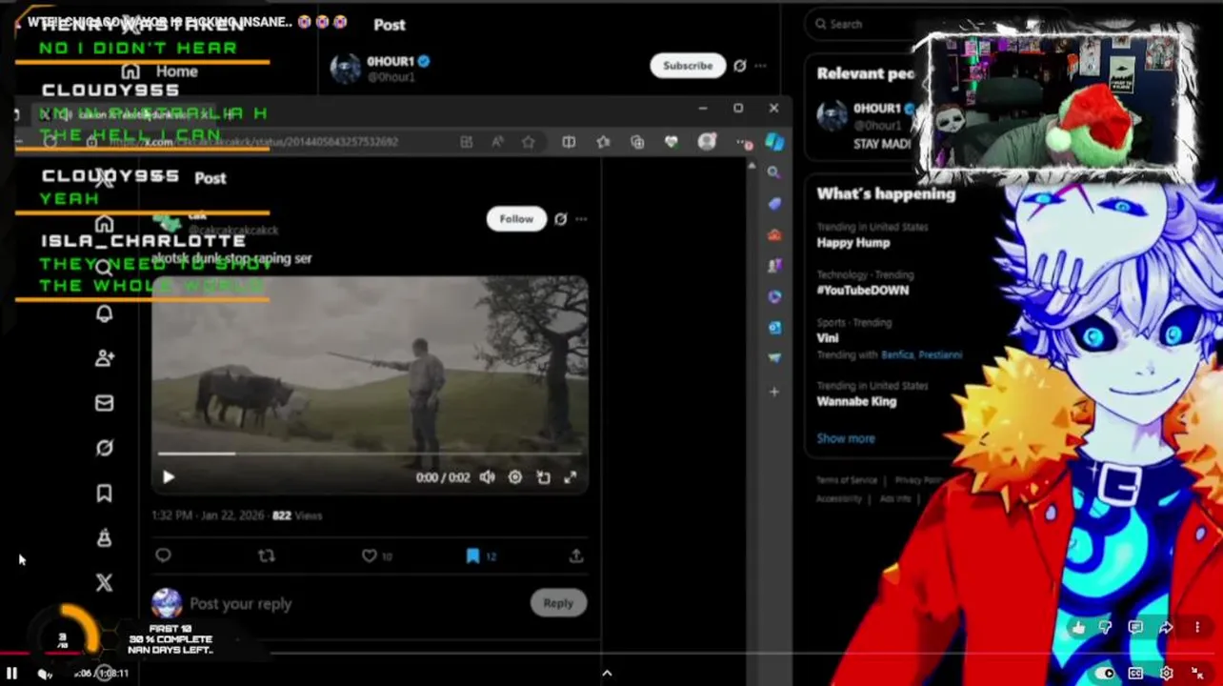Open X Messages envelope in sidebar
The height and width of the screenshot is (686, 1223).
coord(105,403)
